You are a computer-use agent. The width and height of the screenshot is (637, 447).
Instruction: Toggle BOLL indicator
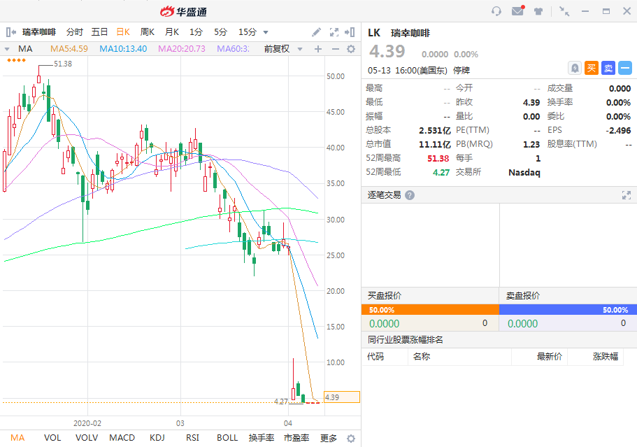227,438
